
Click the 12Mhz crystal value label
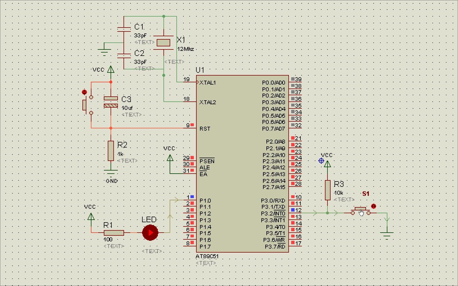186,49
